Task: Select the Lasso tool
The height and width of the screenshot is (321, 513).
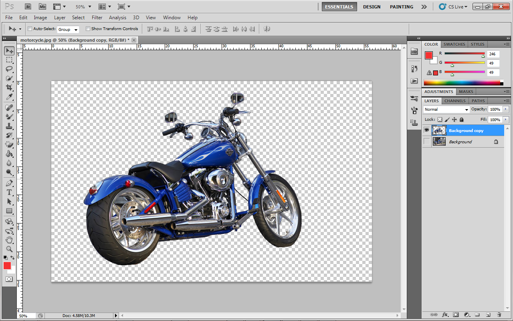Action: [x=9, y=69]
